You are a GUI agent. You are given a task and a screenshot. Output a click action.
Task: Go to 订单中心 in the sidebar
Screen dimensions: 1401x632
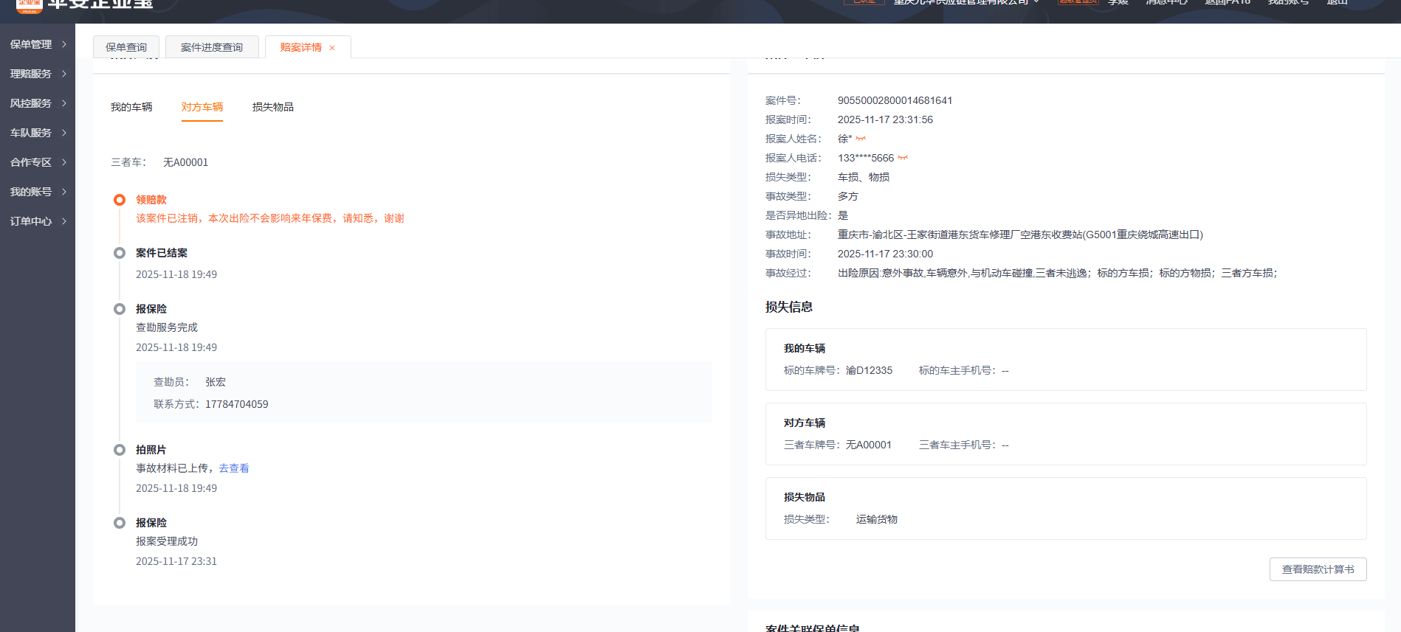click(x=38, y=221)
